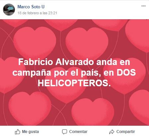Open the three-dot post options menu

point(143,6)
